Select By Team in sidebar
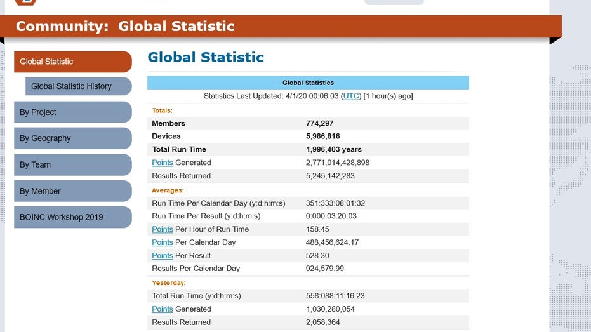The image size is (591, 332). (73, 164)
